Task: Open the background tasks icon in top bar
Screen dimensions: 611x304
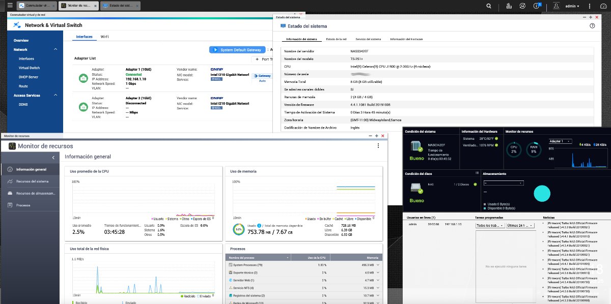Action: tap(509, 6)
